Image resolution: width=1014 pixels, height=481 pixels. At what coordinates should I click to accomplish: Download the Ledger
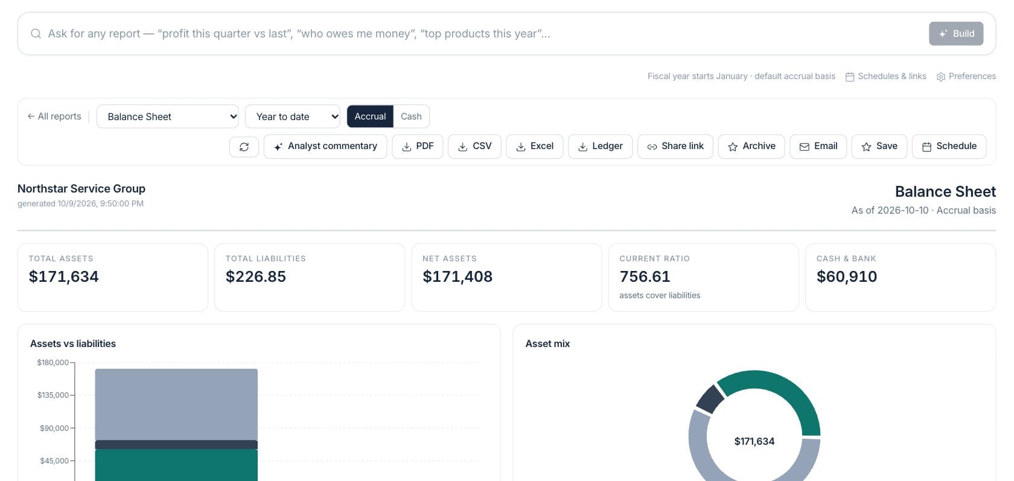(601, 147)
